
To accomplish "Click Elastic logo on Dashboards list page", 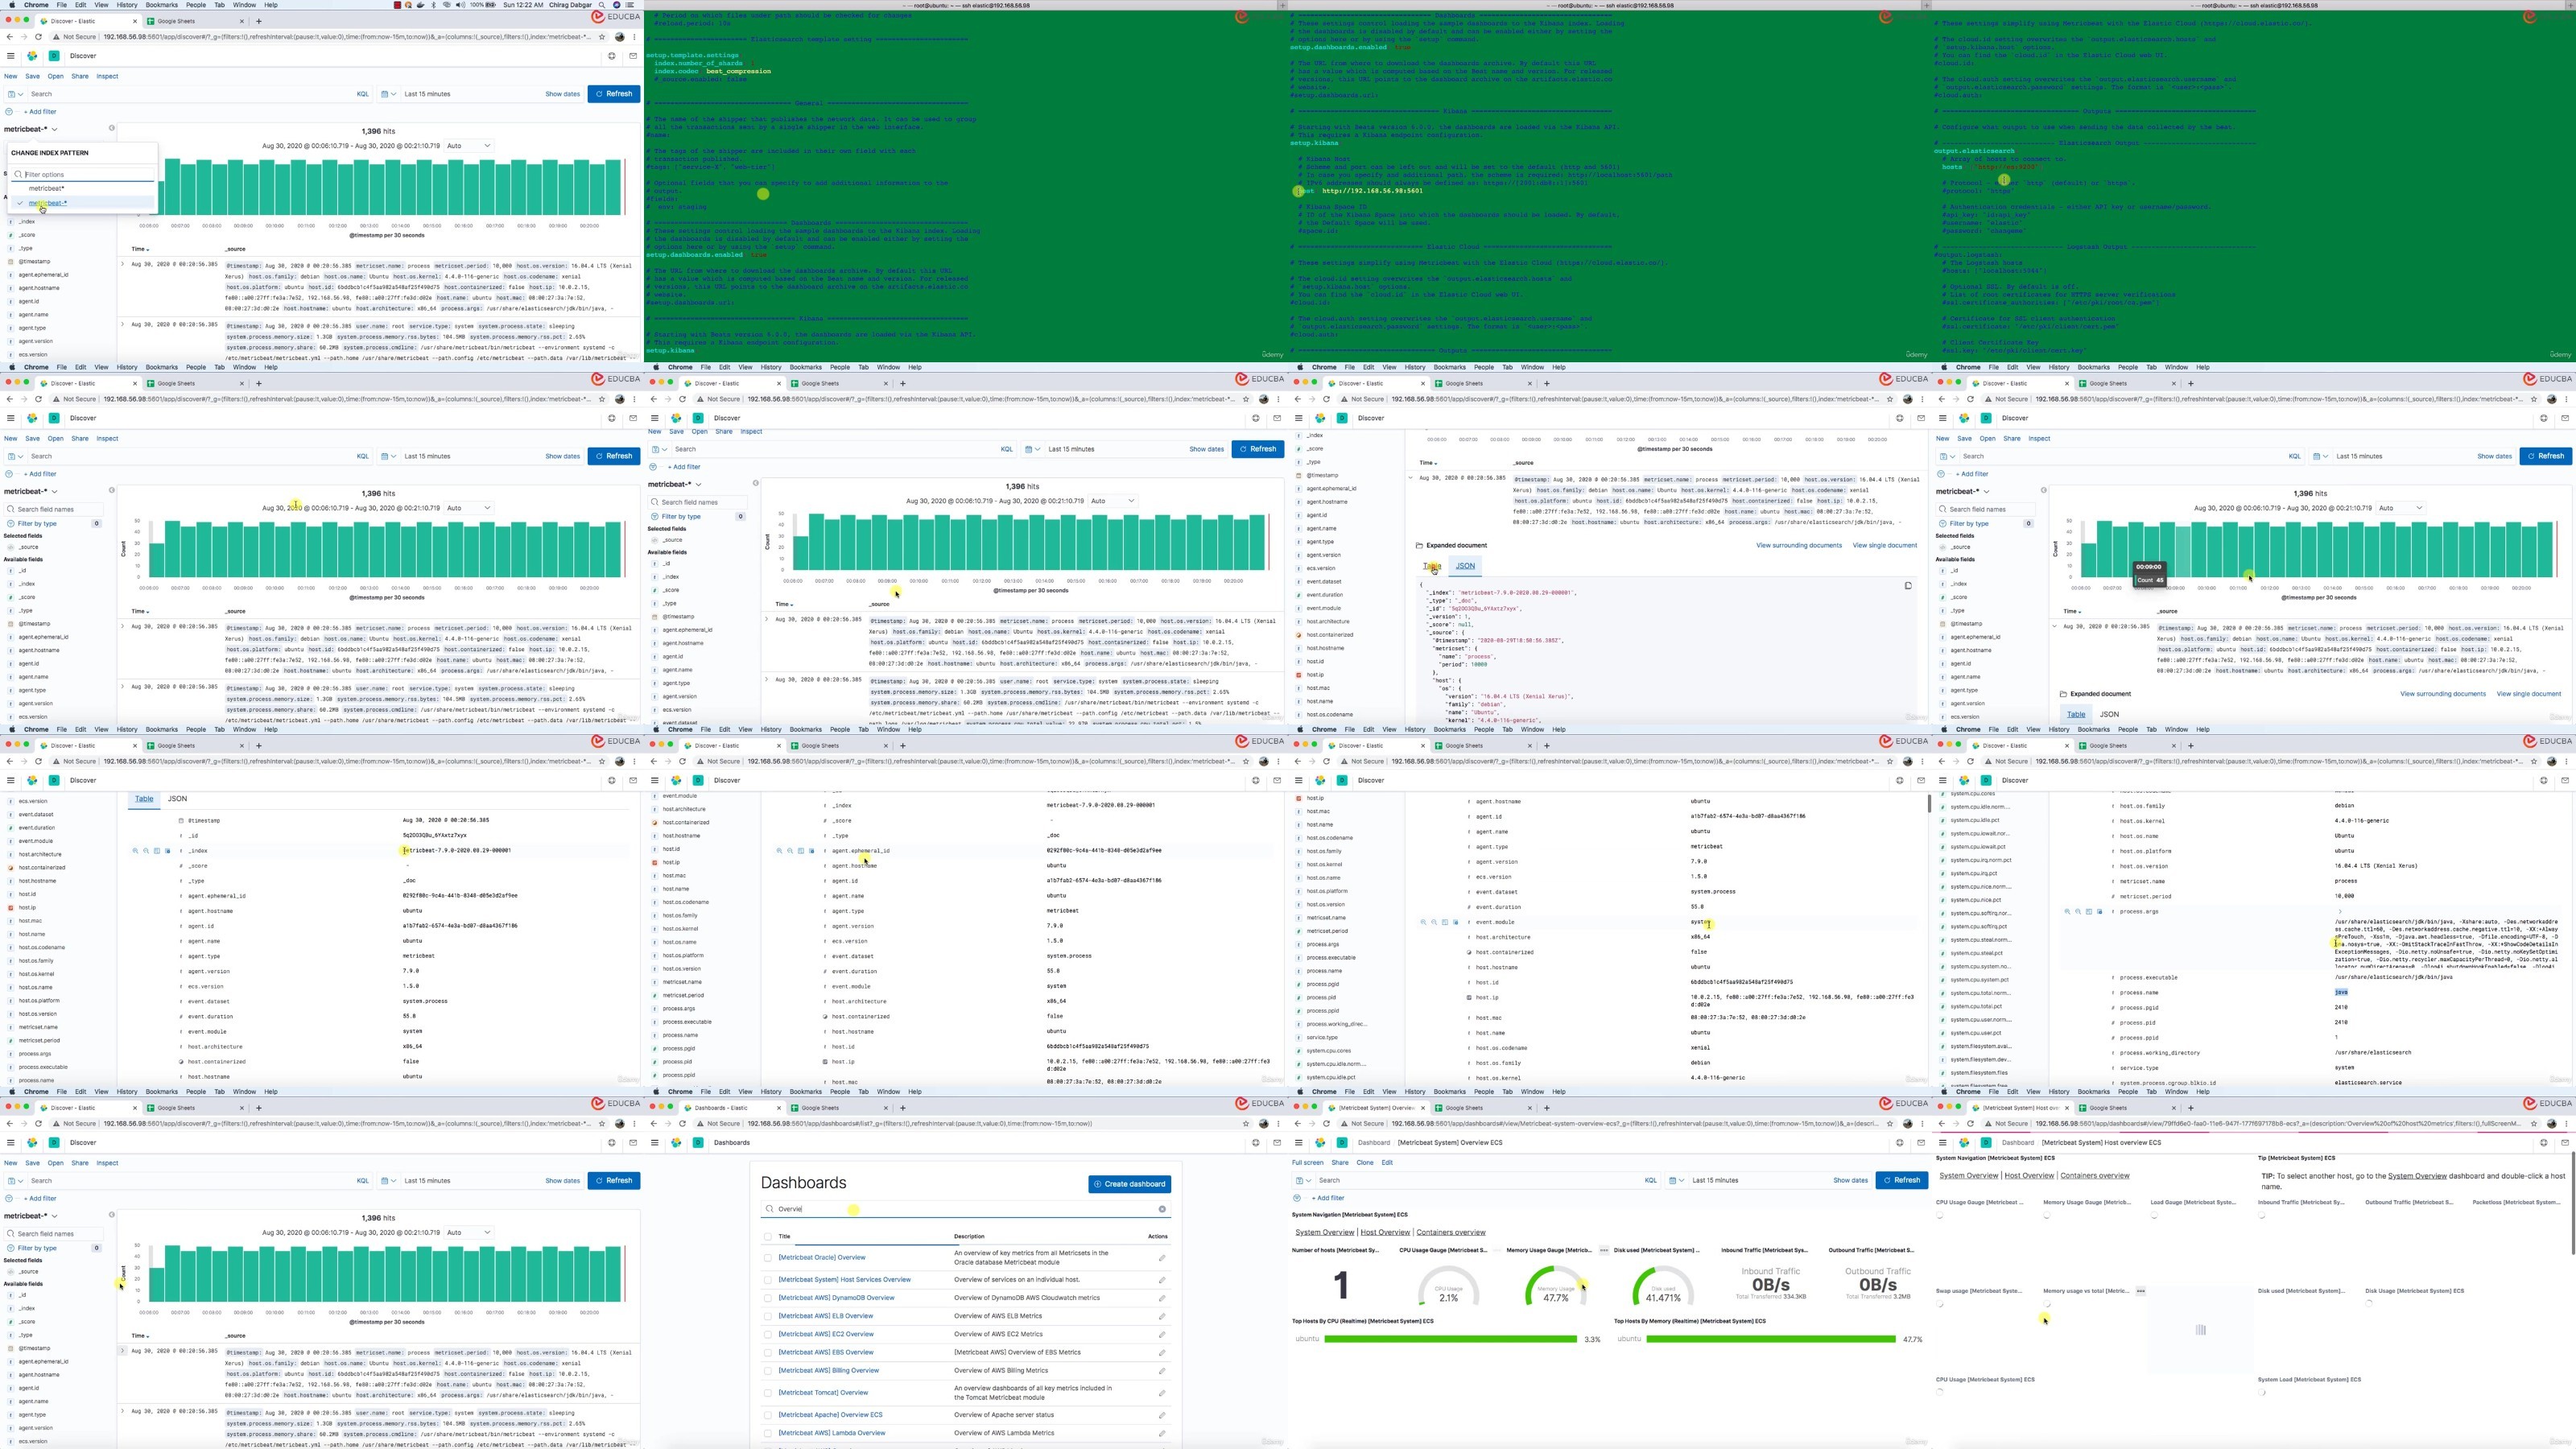I will 676,1142.
